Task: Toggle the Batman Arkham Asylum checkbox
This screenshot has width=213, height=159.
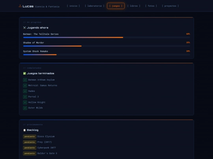Action: click(25, 80)
